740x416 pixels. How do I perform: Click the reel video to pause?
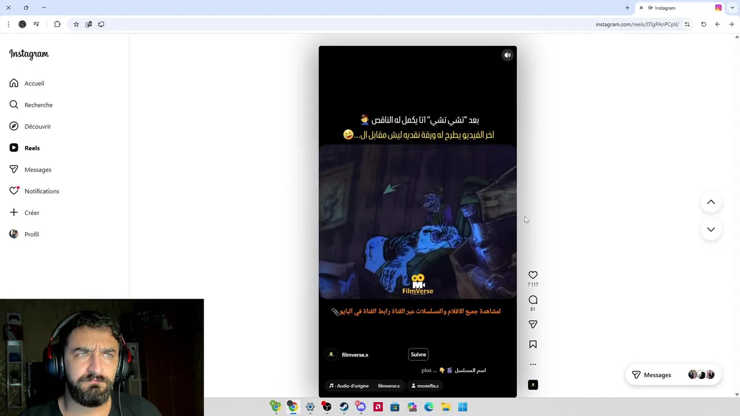point(417,221)
